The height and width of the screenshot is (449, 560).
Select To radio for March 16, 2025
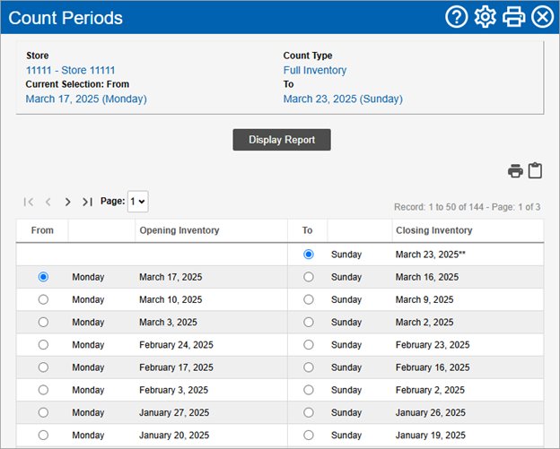pos(308,277)
